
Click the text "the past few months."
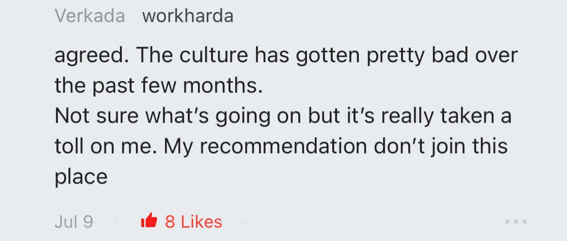tap(158, 86)
